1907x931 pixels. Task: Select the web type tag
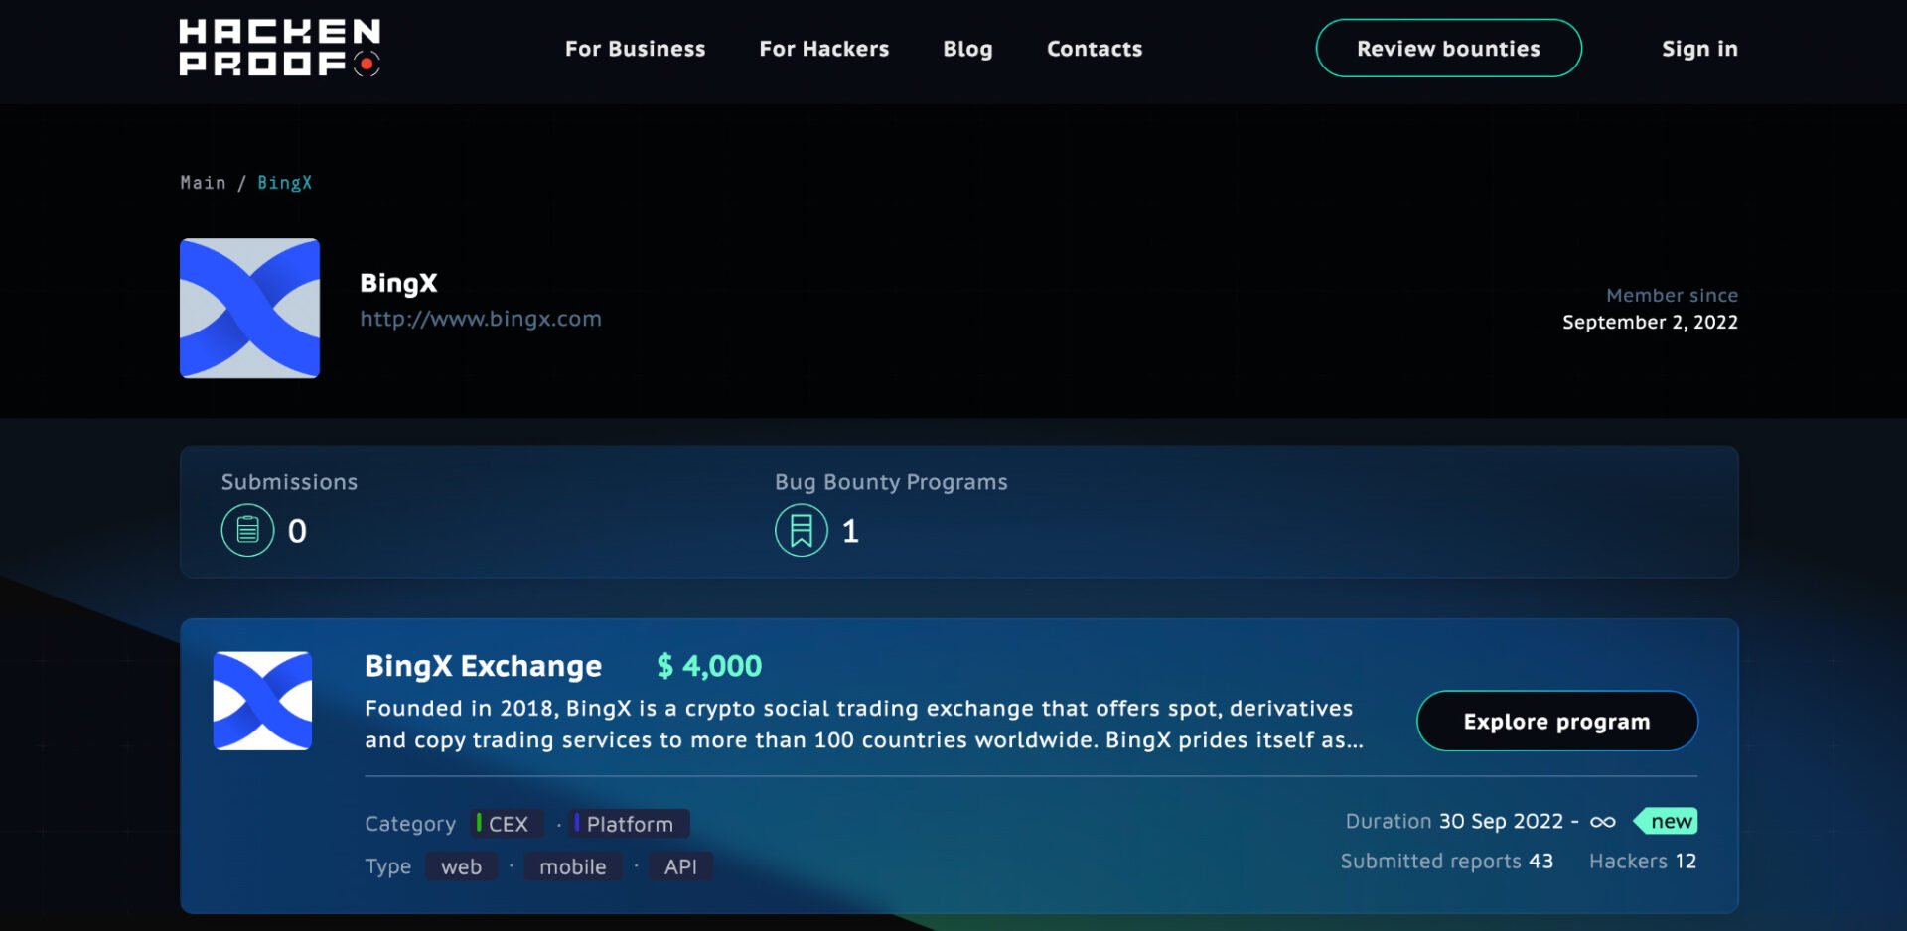(462, 866)
